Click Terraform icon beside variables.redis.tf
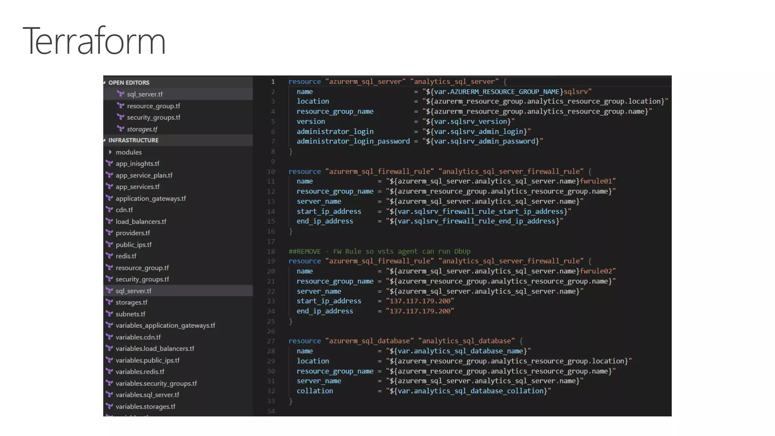Viewport: 775px width, 436px height. 109,372
